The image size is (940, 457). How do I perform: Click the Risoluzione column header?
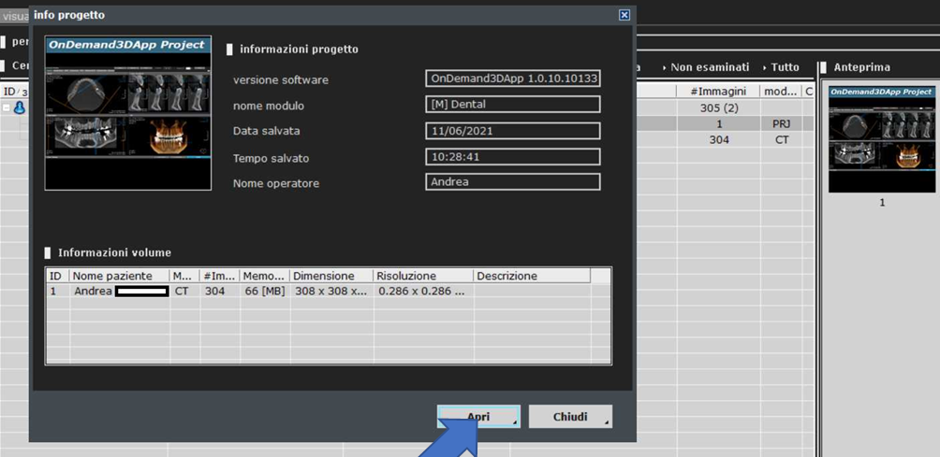423,276
